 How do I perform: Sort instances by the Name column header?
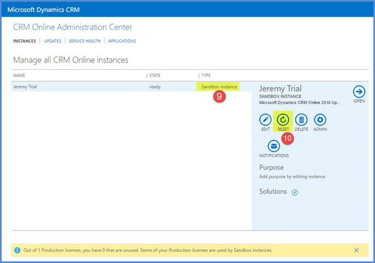19,75
